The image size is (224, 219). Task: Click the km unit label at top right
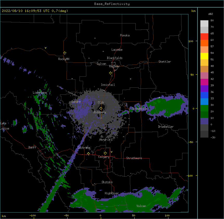click(194, 11)
